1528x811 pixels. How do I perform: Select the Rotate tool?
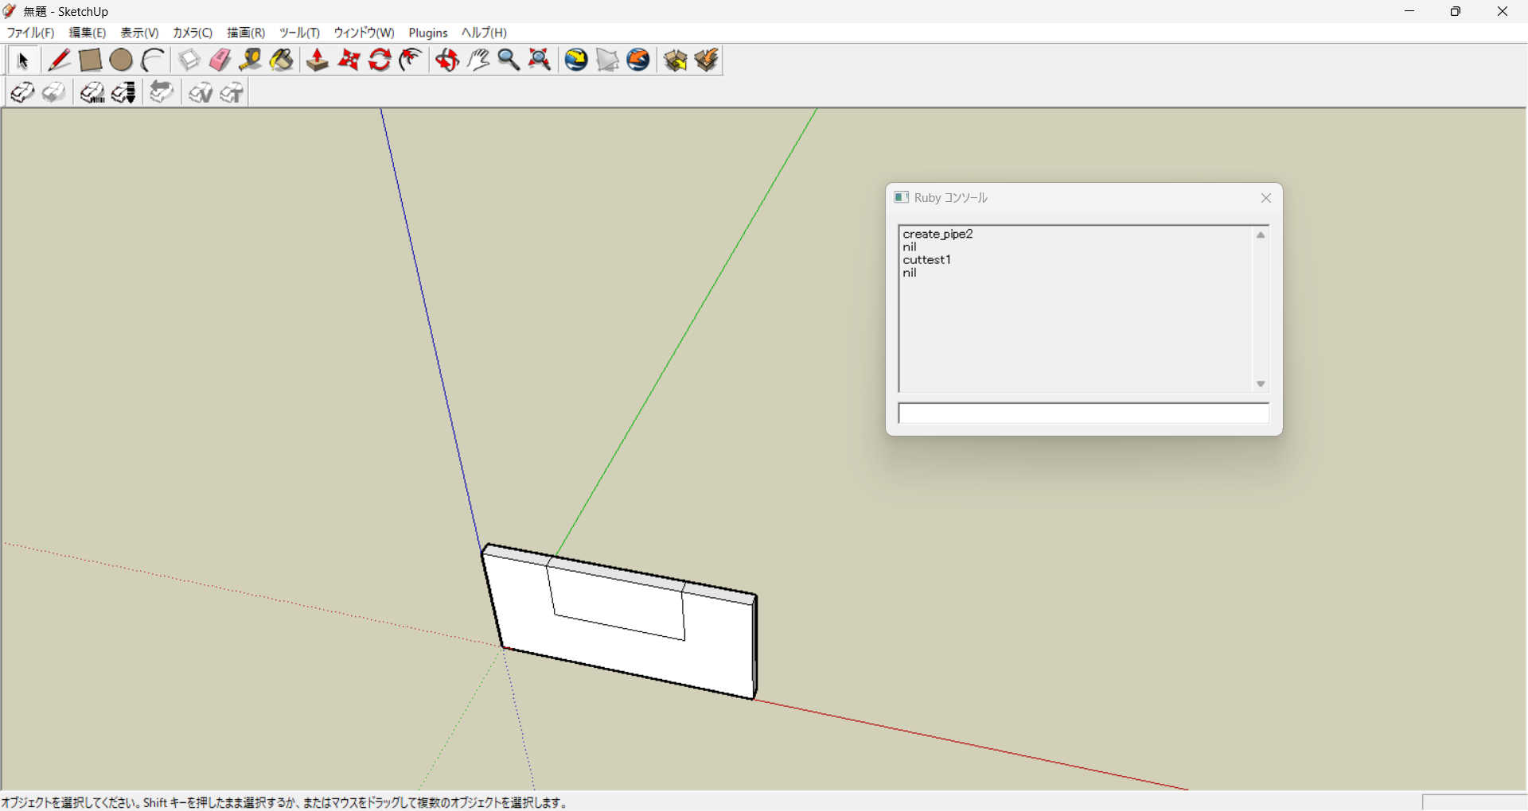coord(380,60)
